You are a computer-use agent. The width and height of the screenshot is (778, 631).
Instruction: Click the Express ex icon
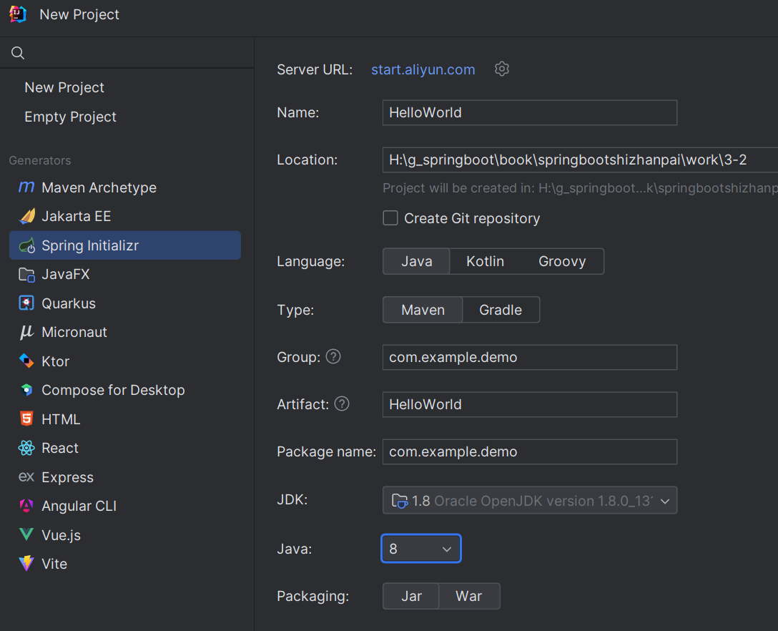[26, 476]
